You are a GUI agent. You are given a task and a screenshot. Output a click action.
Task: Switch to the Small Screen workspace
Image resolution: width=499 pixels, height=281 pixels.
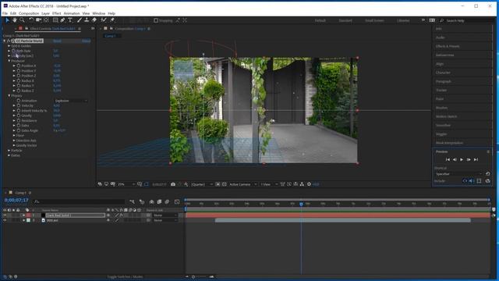tap(374, 20)
